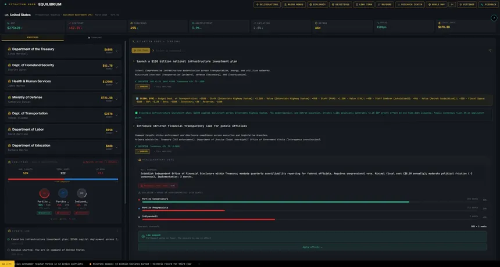Toggle Full Analysis for the infrastructure plan
Viewport: 500px width, 267px height.
[x=163, y=86]
